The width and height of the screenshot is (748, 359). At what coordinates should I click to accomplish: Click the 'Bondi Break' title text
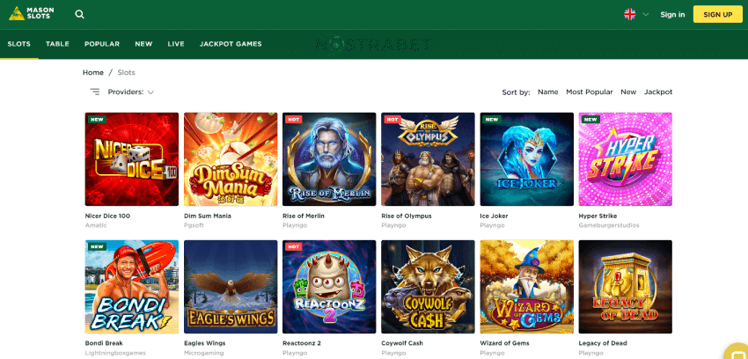[x=104, y=343]
